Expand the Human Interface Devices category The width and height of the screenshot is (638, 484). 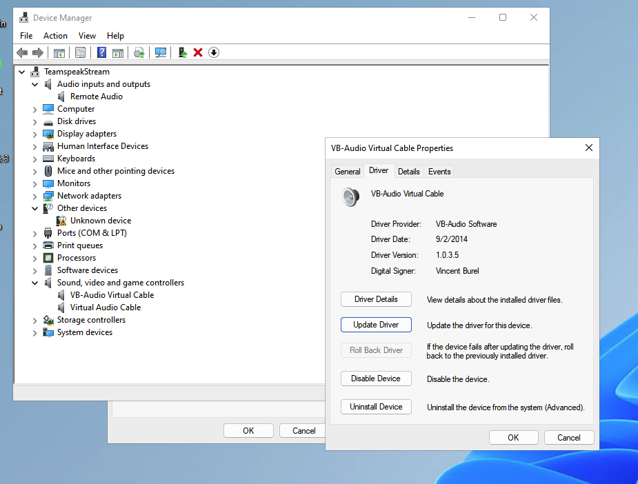pos(35,146)
